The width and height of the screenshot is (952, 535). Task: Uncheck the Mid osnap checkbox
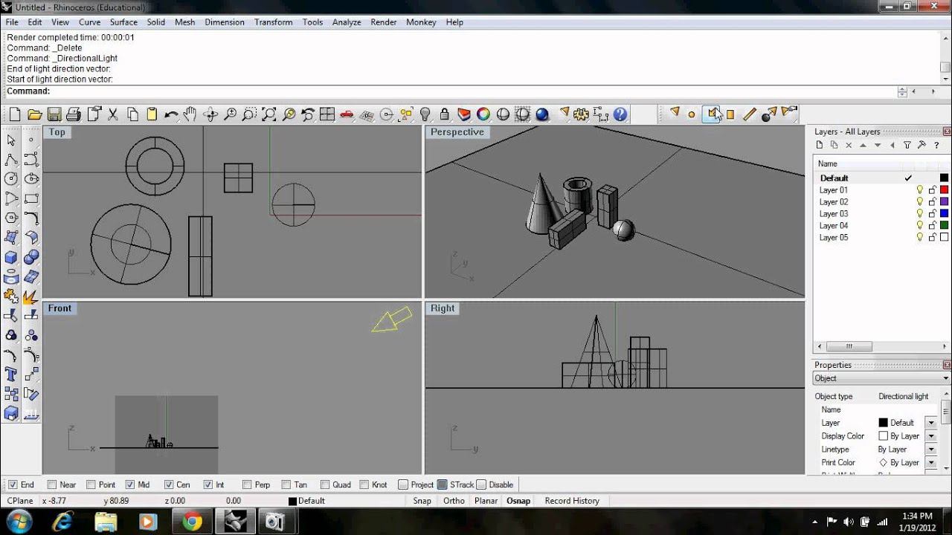(130, 484)
